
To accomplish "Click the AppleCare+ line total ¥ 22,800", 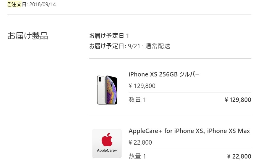I will click(239, 156).
